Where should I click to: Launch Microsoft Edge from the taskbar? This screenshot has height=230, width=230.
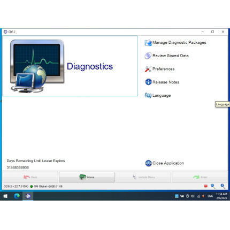click(x=17, y=196)
